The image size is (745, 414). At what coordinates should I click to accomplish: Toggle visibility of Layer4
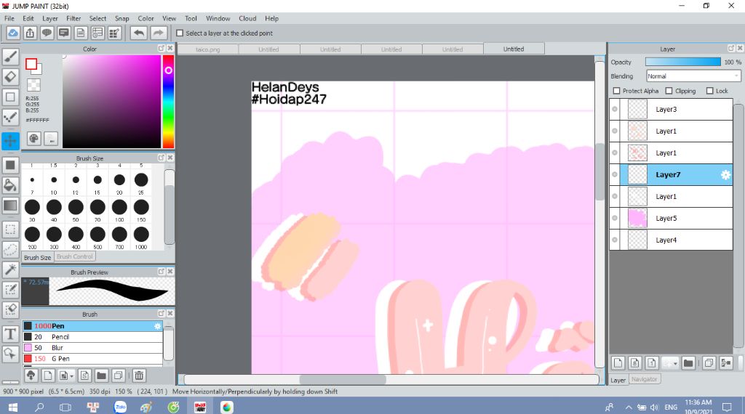pyautogui.click(x=615, y=240)
